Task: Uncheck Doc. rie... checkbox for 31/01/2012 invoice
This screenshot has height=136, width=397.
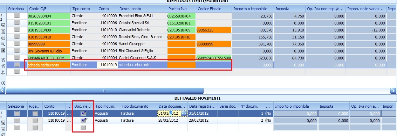Action: pyautogui.click(x=83, y=113)
